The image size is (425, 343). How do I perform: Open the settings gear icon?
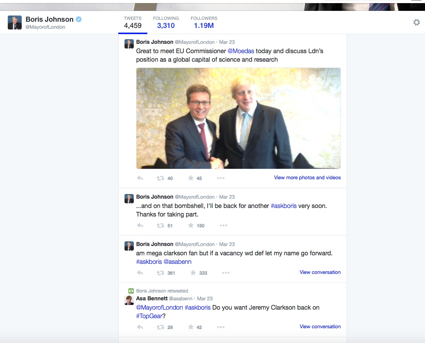(x=416, y=22)
